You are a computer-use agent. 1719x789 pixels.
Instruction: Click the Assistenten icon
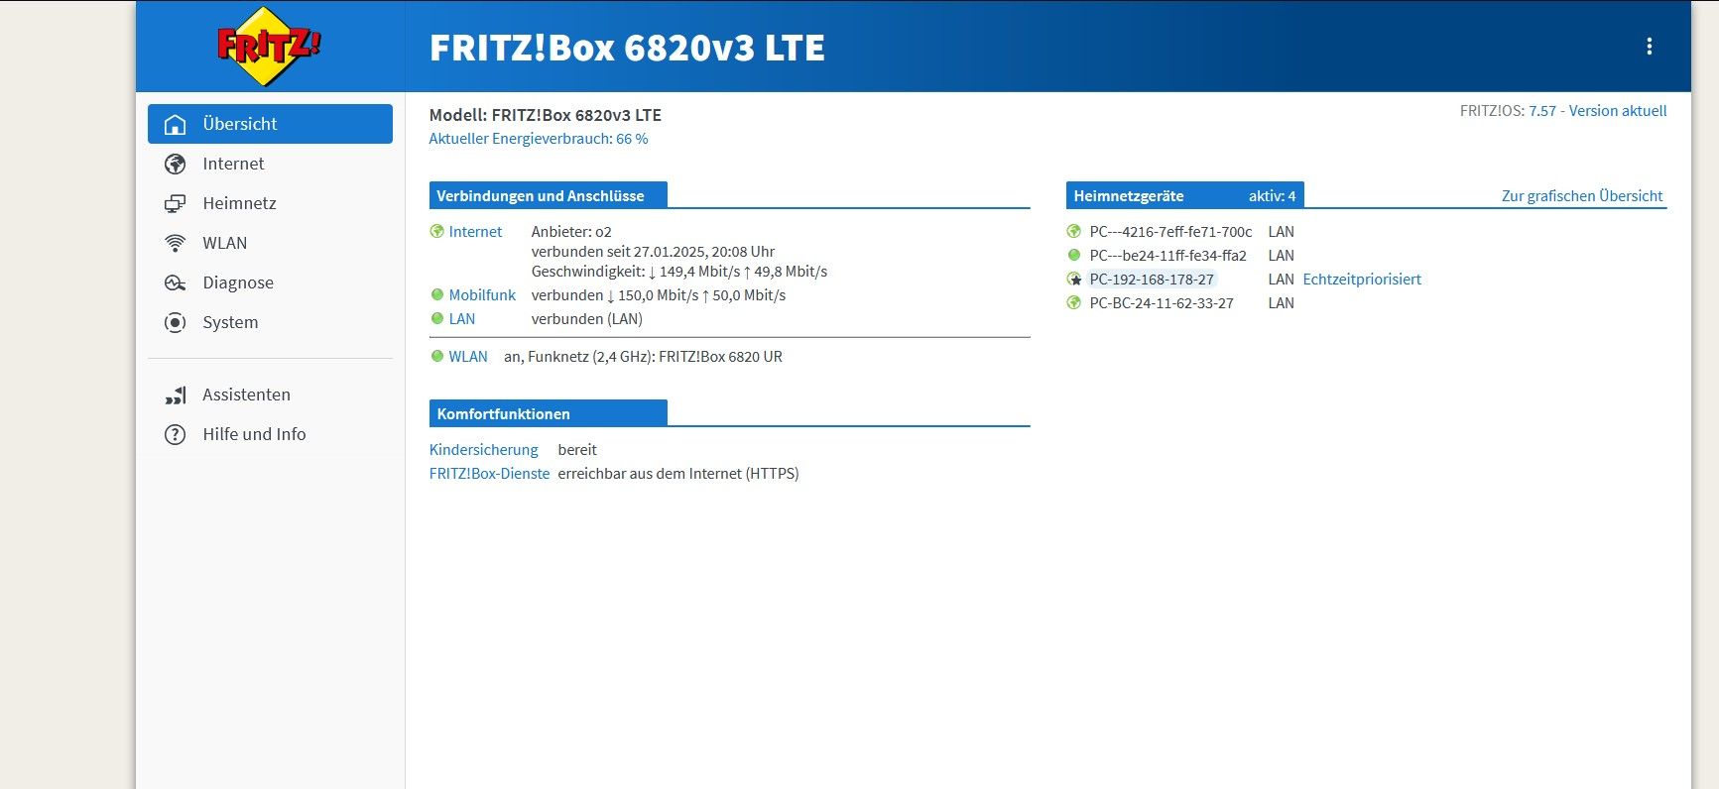tap(176, 394)
